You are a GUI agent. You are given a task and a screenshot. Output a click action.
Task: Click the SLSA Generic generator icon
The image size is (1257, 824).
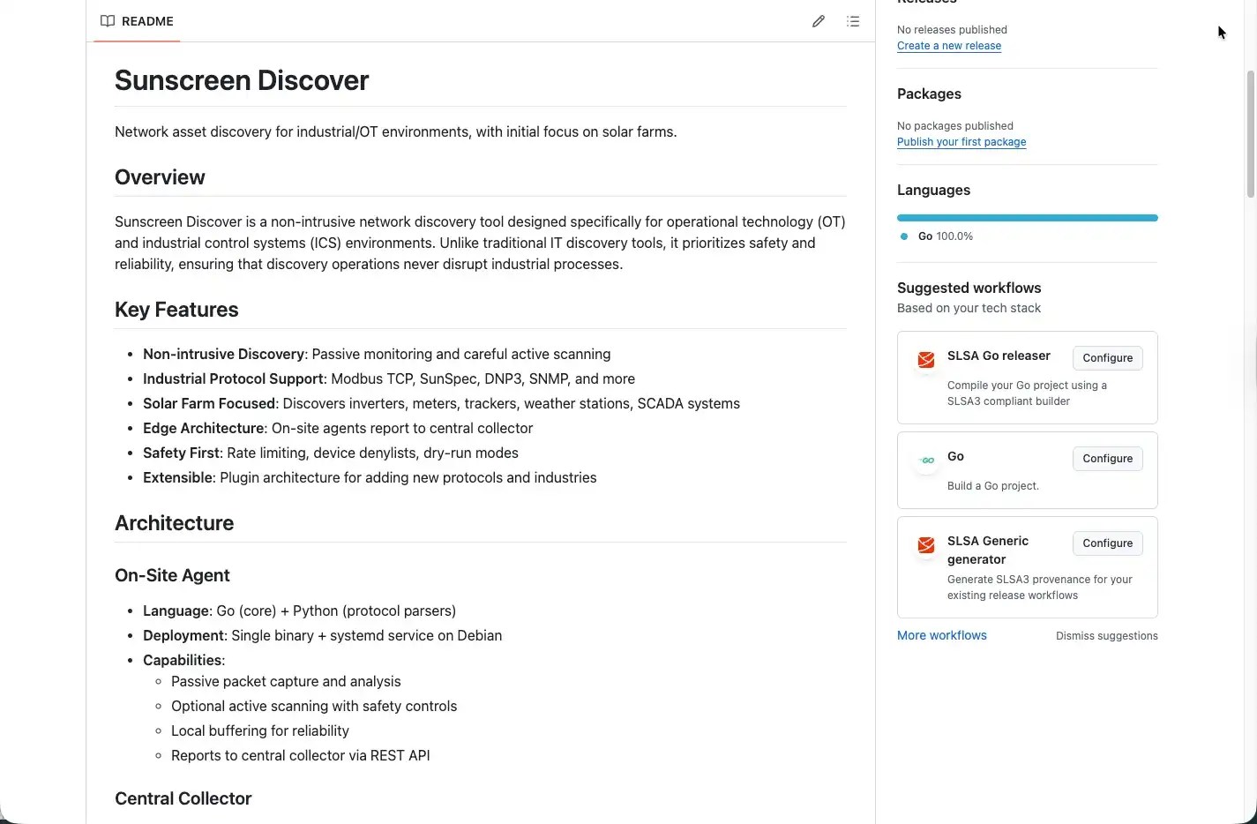pos(925,545)
